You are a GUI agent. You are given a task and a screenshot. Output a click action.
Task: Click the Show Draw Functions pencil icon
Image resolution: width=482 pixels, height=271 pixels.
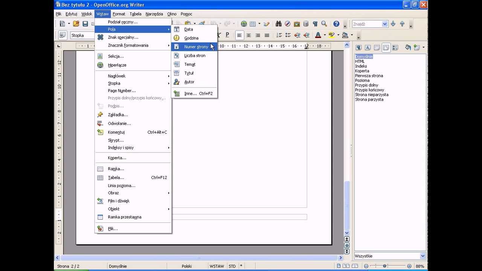pos(267,24)
